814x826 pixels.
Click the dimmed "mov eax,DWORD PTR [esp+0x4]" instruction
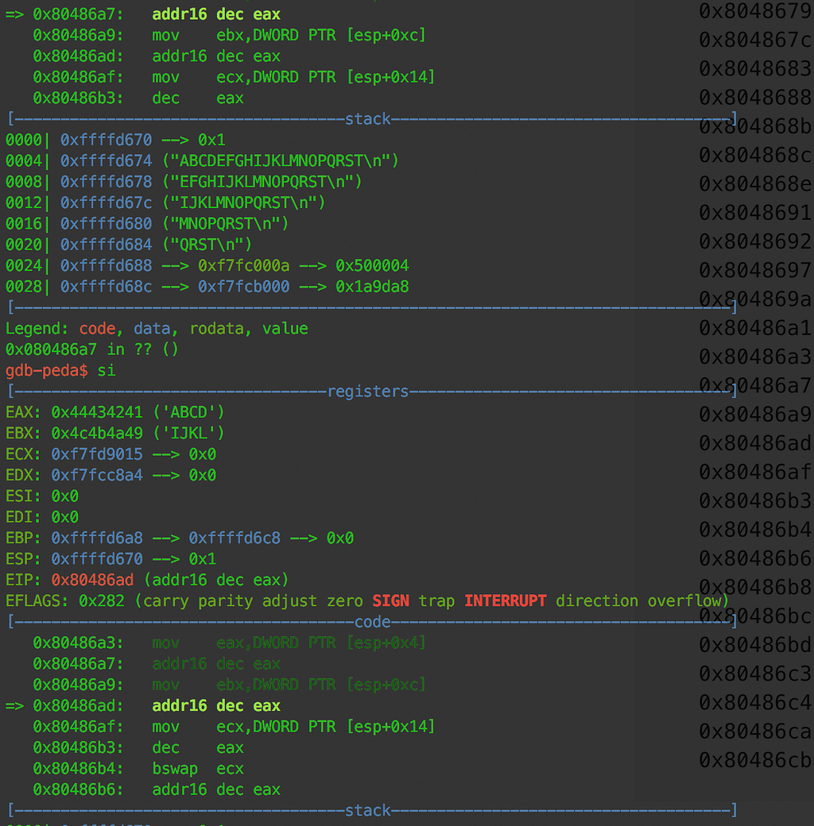coord(289,643)
